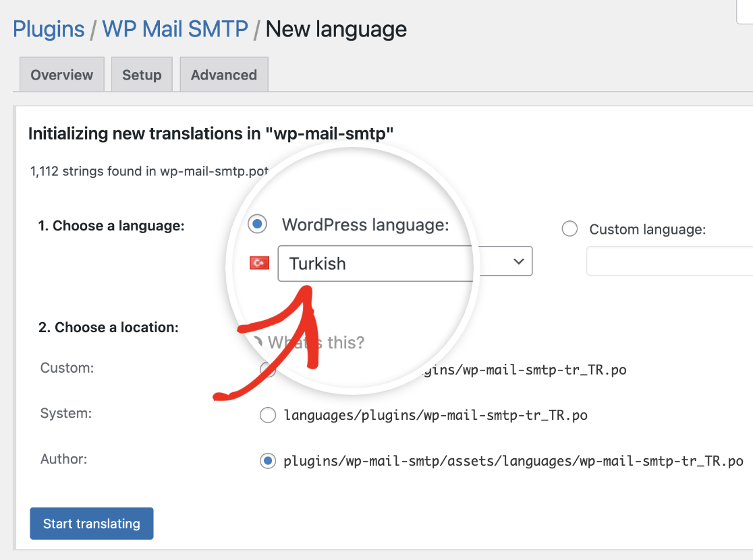Switch to the Overview tab
753x560 pixels.
(x=62, y=75)
